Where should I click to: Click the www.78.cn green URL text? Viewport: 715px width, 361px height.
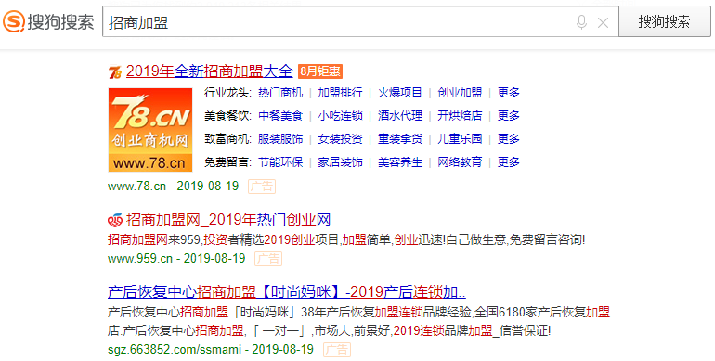[x=136, y=186]
